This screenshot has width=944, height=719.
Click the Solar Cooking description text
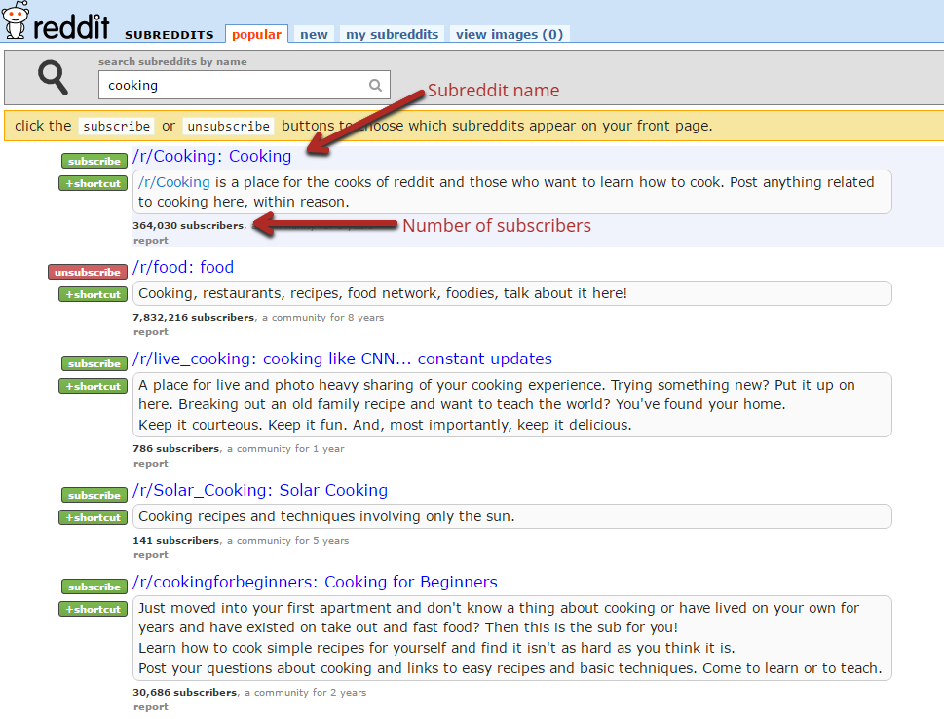(x=327, y=516)
